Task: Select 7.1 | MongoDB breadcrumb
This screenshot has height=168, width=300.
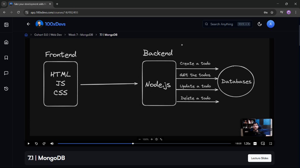Action: 108,35
